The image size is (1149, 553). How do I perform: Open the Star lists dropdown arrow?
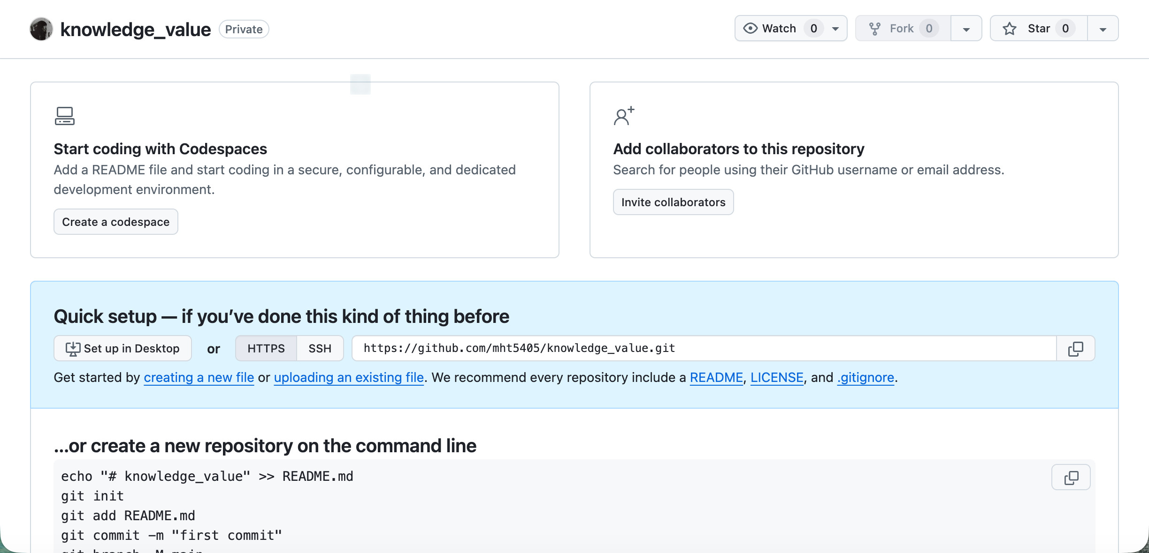[1103, 29]
